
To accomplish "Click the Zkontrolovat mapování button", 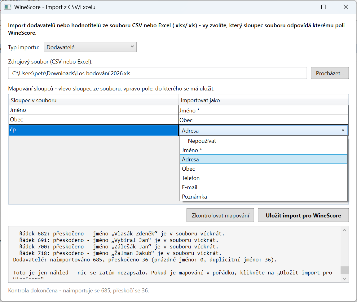I will (220, 215).
